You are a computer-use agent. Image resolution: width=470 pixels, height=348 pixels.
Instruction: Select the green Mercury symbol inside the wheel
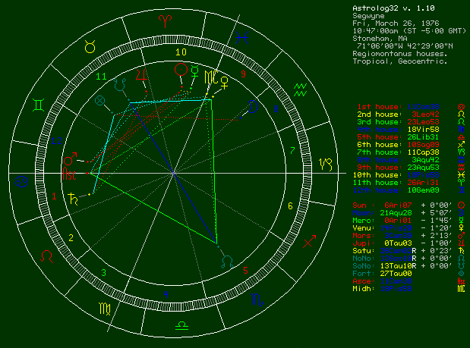pyautogui.click(x=195, y=73)
